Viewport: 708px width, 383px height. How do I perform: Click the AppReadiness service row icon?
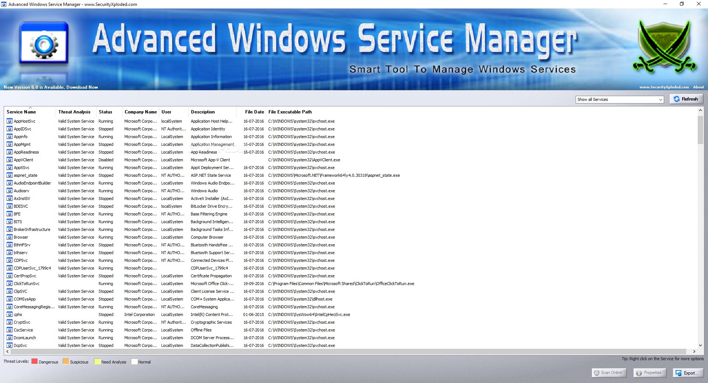click(x=10, y=152)
